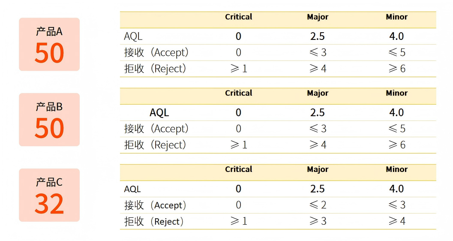453x241 pixels.
Task: Select the ≥ 4 Minor reject cell for 产品C
Action: [396, 221]
